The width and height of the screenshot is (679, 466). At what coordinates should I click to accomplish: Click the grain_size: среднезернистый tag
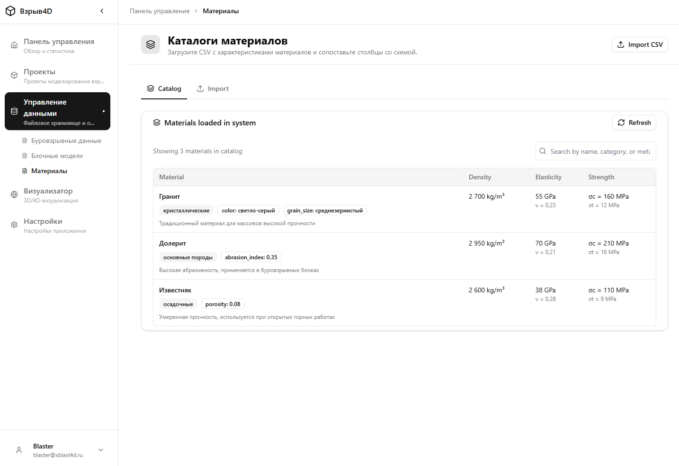[325, 211]
